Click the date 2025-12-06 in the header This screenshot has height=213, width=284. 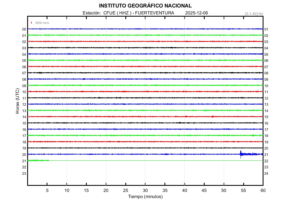pyautogui.click(x=196, y=13)
